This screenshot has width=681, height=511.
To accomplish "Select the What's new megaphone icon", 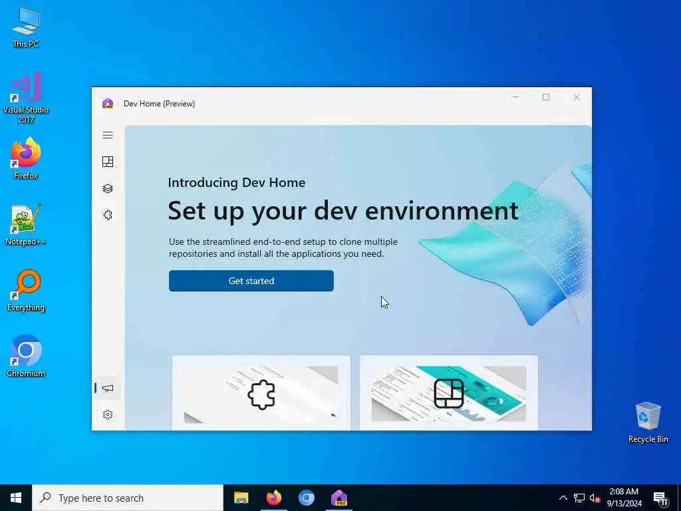I will click(x=108, y=388).
